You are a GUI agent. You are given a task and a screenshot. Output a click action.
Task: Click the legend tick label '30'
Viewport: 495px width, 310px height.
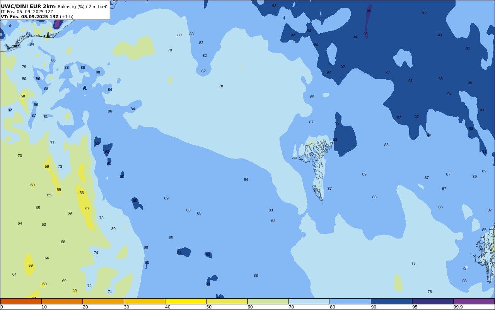tap(126, 307)
